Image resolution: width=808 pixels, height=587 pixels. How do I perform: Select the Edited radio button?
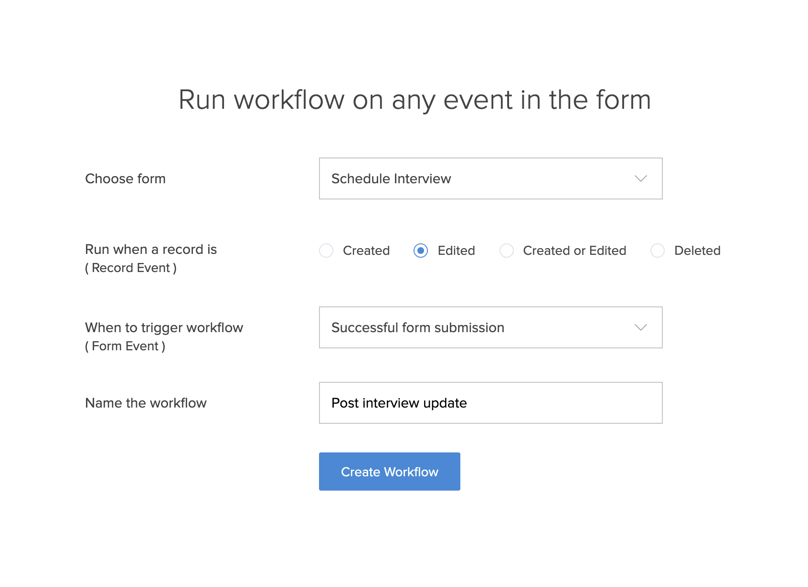click(421, 251)
